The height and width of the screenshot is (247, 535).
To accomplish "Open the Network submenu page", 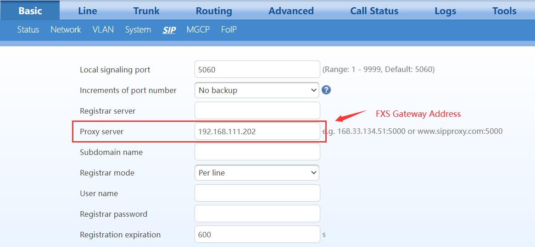I will [66, 30].
